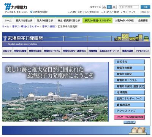
Task: Click ホーム in the breadcrumb
Action: (6, 27)
